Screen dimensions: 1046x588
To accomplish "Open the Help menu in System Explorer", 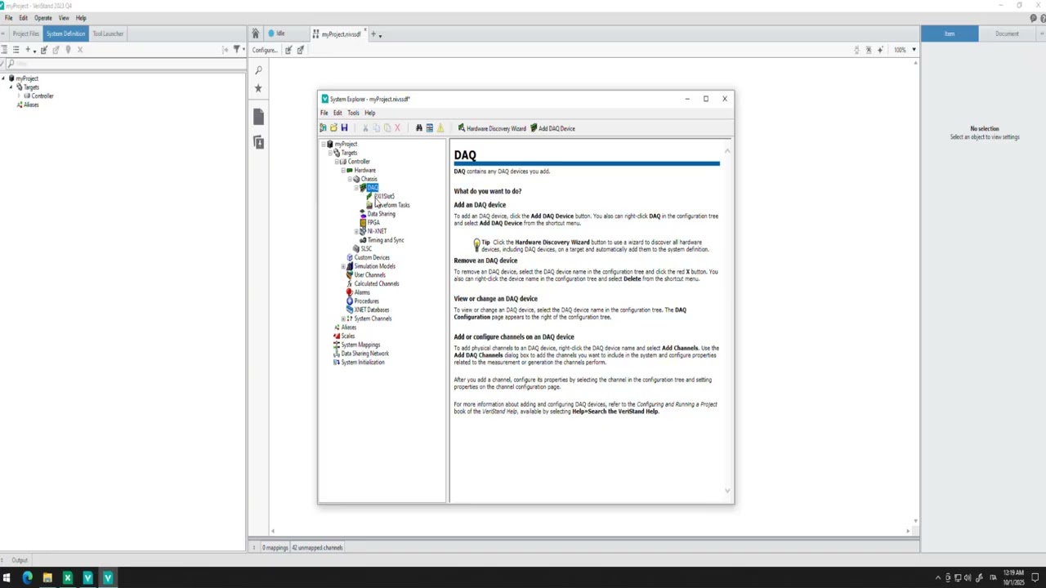I will pyautogui.click(x=370, y=113).
